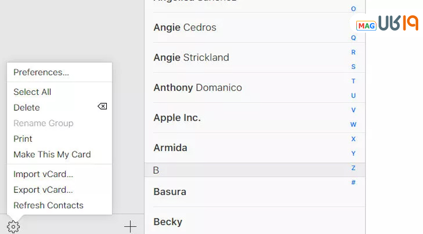Choose Select All in the menu
Image resolution: width=423 pixels, height=234 pixels.
coord(32,92)
